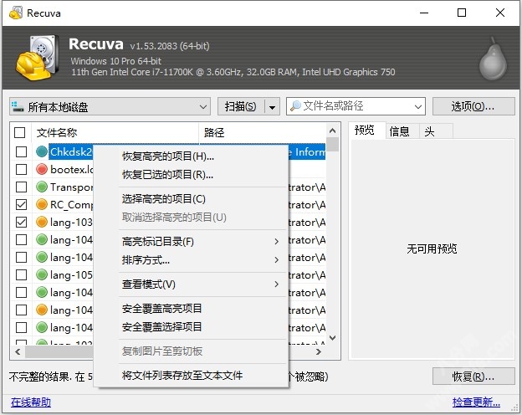
Task: Check the Chkdsk file checkbox
Action: tap(21, 151)
